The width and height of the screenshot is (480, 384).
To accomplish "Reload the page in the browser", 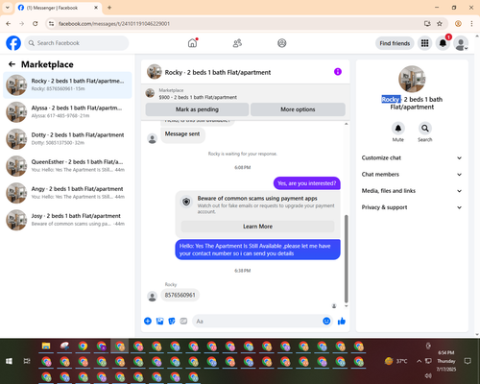I will point(36,23).
